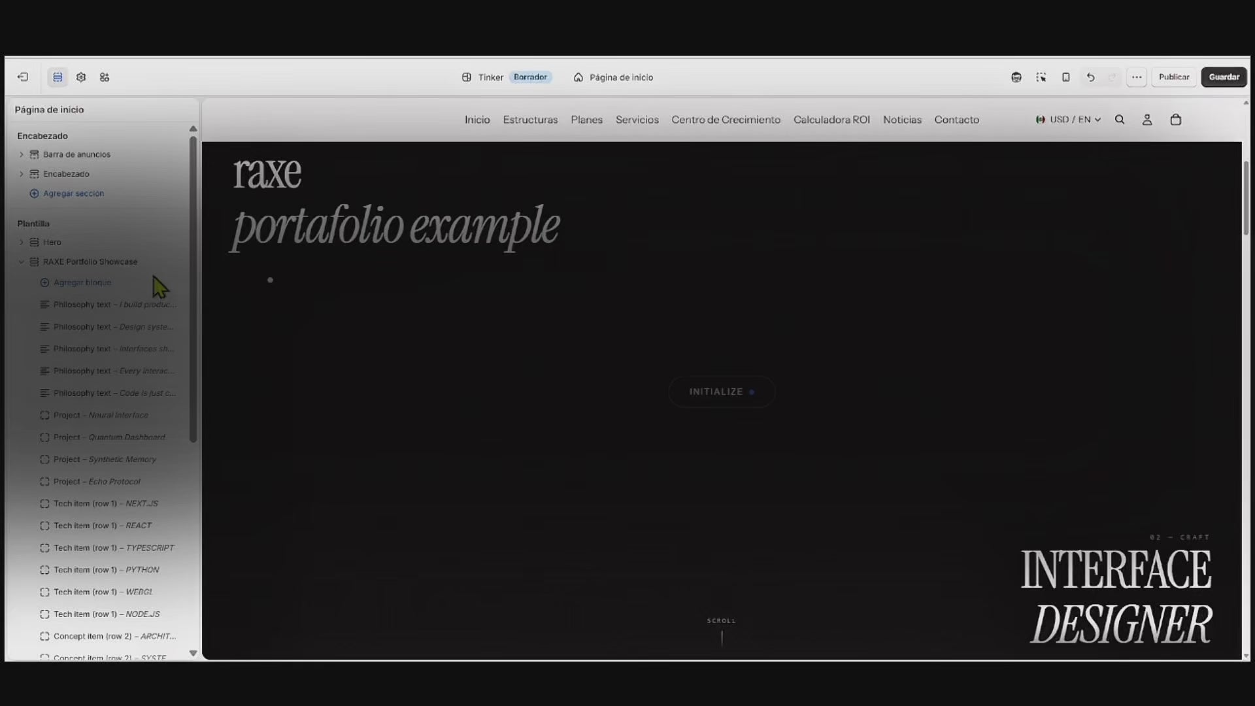Viewport: 1255px width, 706px height.
Task: Click icon of Project – Neural Interface block
Action: pos(44,415)
